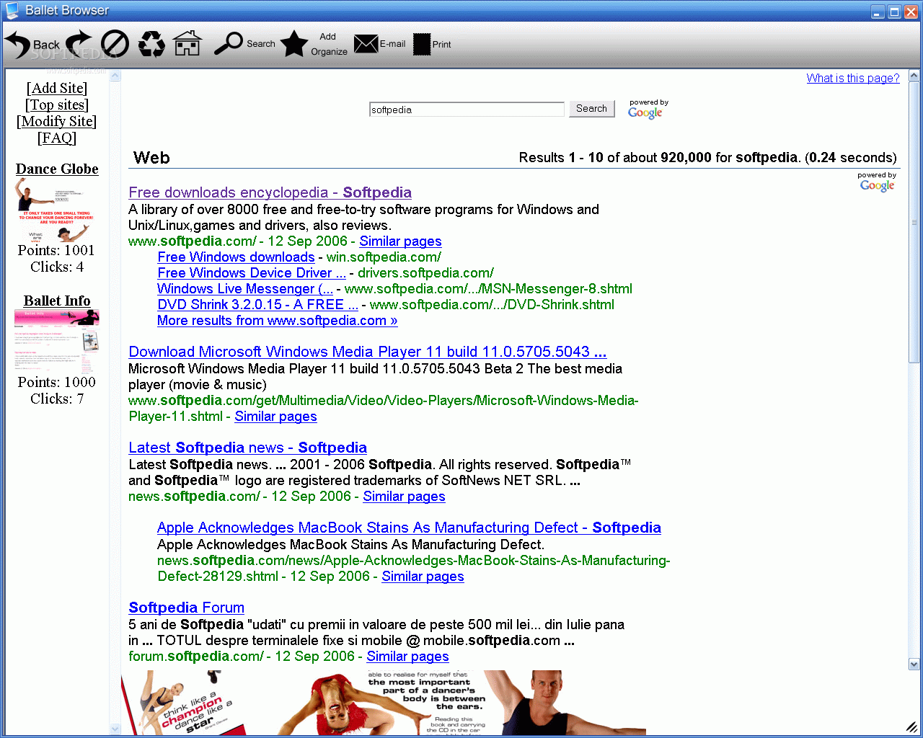Click the 'What is this page?' link

pos(853,78)
